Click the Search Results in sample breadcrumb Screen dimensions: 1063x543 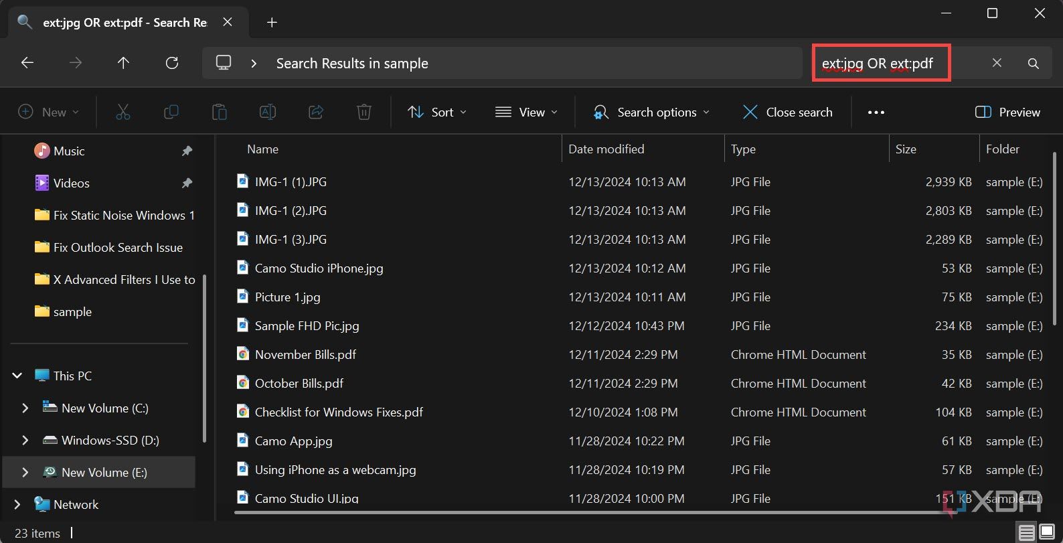pyautogui.click(x=352, y=64)
